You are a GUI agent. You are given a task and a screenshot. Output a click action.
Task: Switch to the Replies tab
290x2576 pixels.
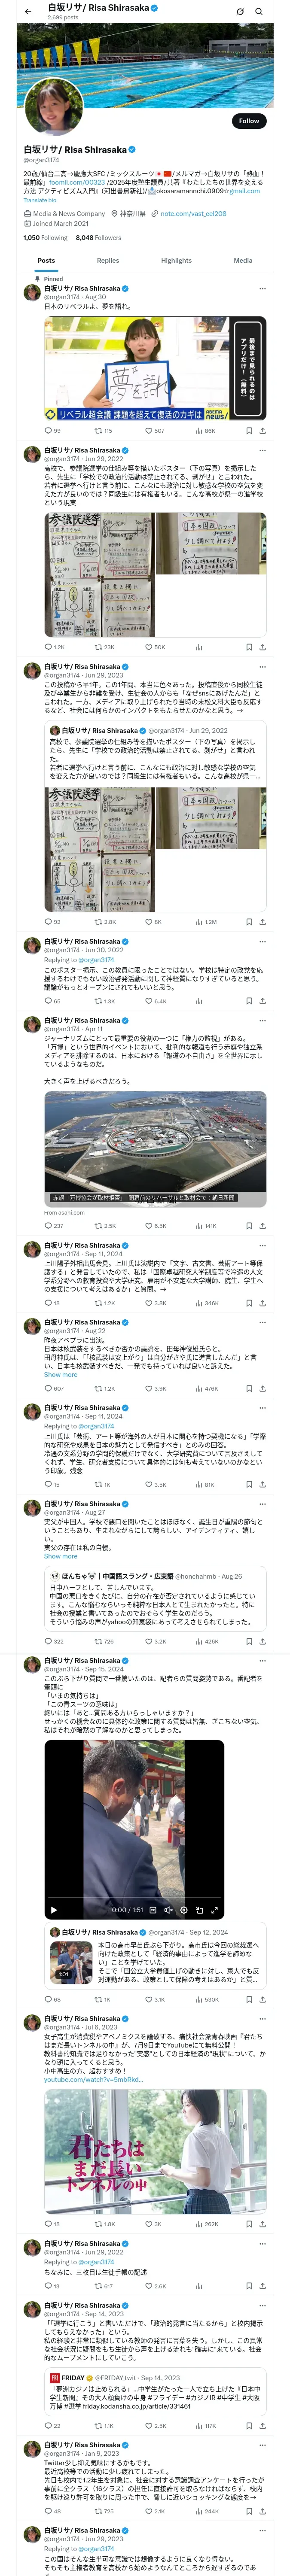[x=108, y=260]
